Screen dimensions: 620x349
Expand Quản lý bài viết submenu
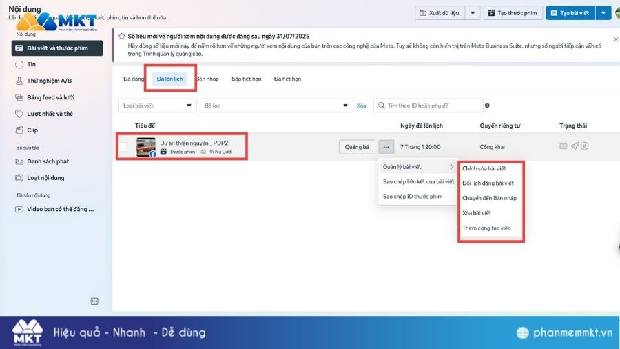(418, 167)
